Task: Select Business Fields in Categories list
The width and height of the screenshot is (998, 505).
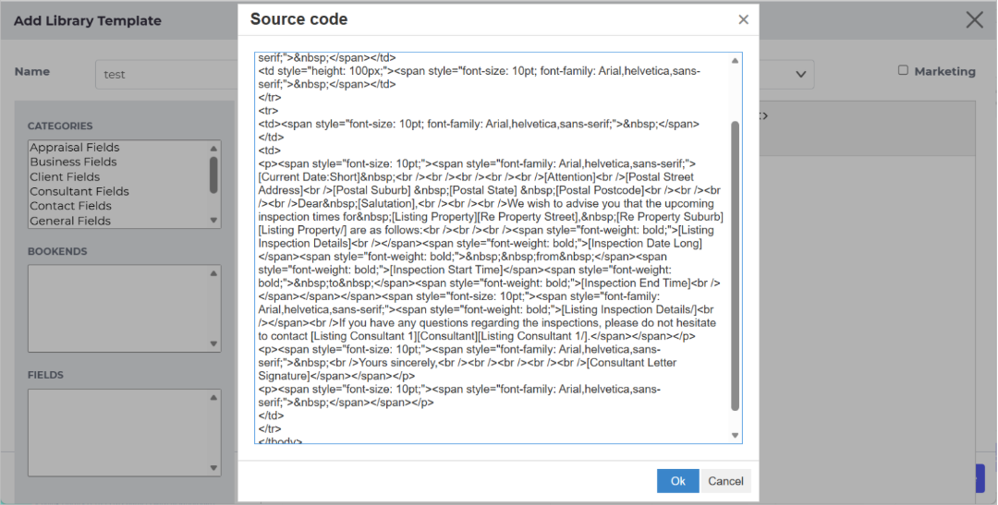Action: tap(73, 162)
